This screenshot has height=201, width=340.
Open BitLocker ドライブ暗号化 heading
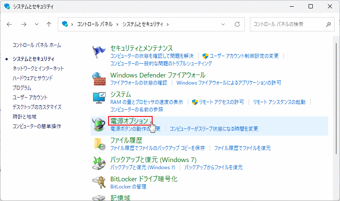pos(144,179)
